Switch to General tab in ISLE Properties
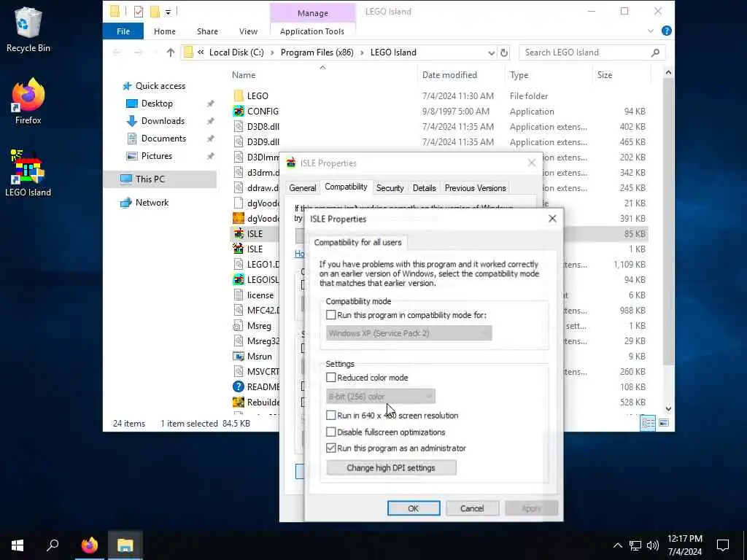Image resolution: width=747 pixels, height=560 pixels. pyautogui.click(x=303, y=187)
